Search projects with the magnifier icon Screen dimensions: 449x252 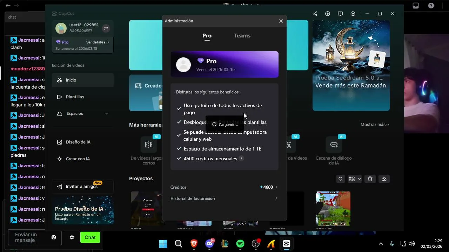coord(341,179)
